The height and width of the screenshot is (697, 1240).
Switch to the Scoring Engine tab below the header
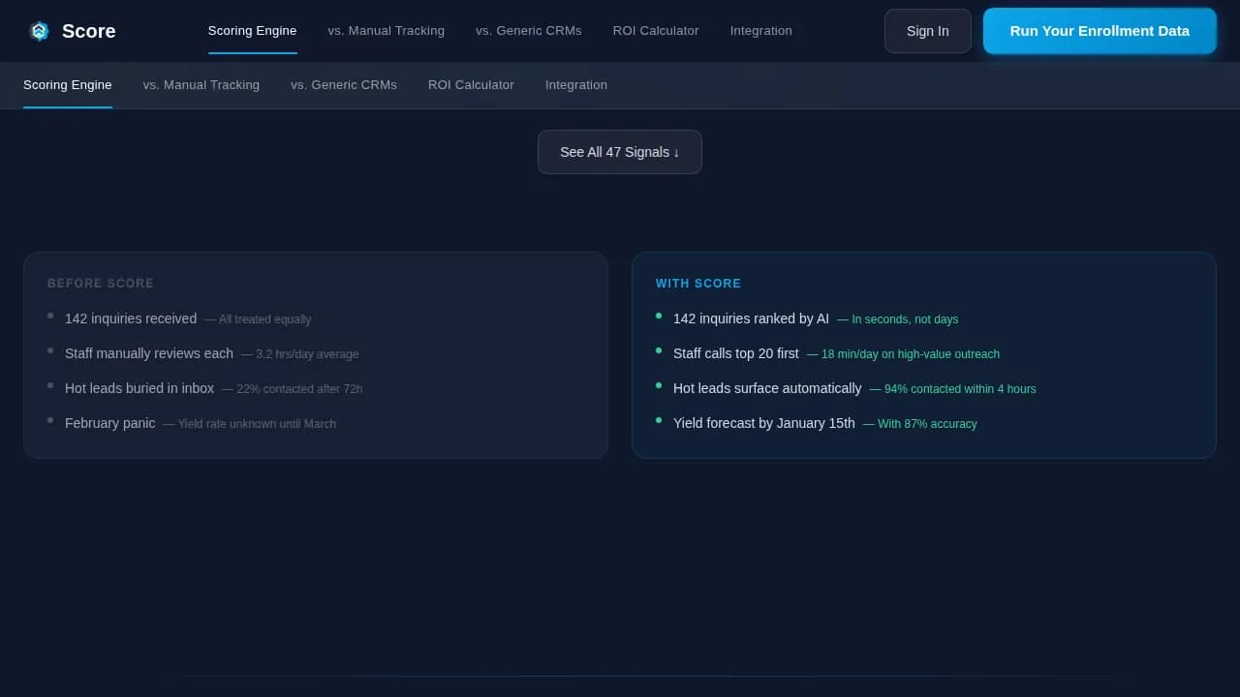(x=67, y=84)
